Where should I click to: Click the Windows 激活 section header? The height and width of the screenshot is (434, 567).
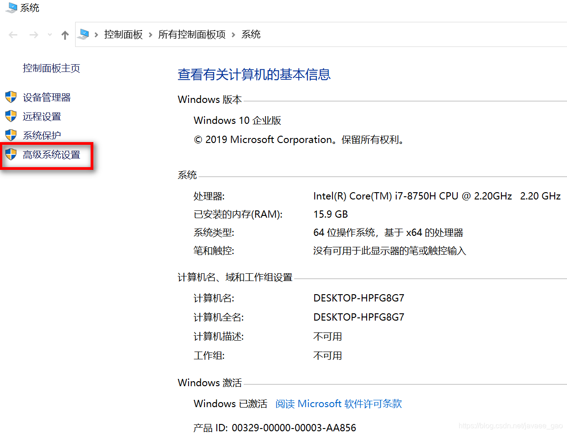[210, 383]
